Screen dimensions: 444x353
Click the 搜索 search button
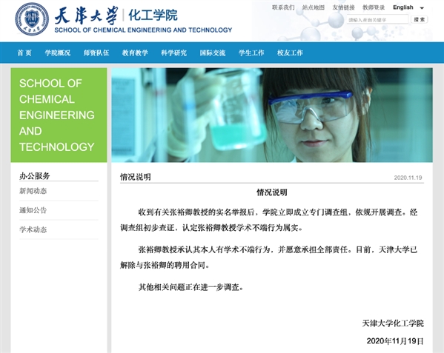[419, 19]
